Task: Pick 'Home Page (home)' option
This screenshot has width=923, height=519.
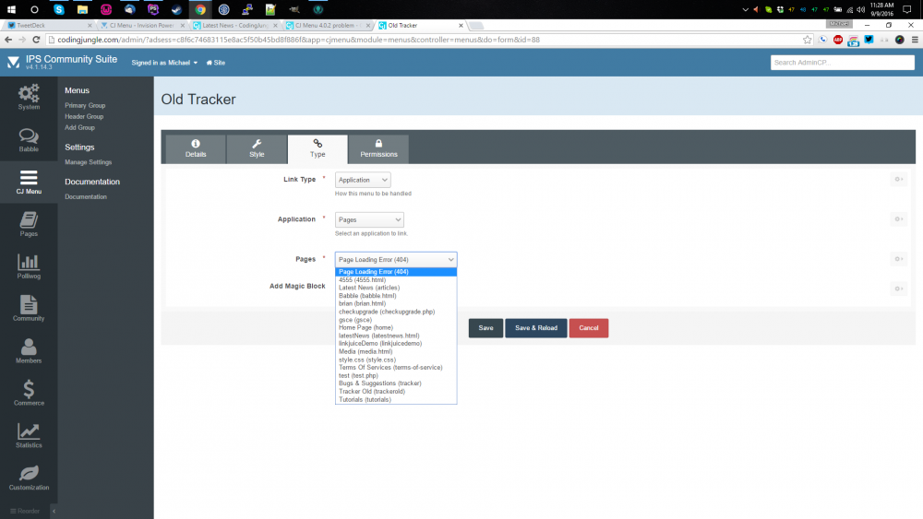Action: tap(366, 327)
